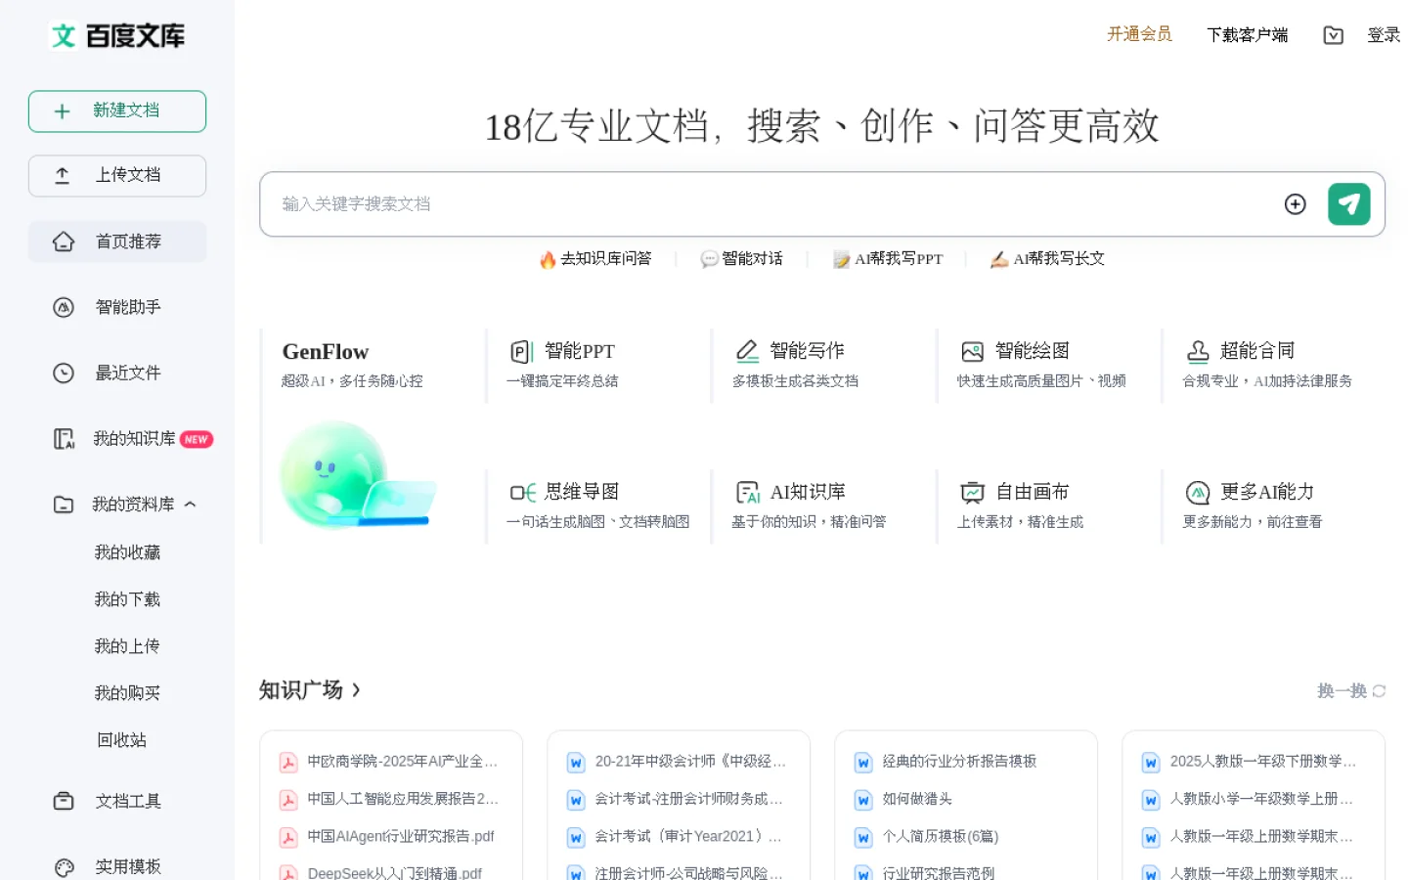Click the download folder icon in top bar

(1333, 35)
